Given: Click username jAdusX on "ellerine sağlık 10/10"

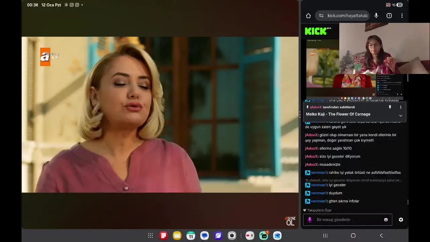Looking at the screenshot, I should tap(311, 148).
